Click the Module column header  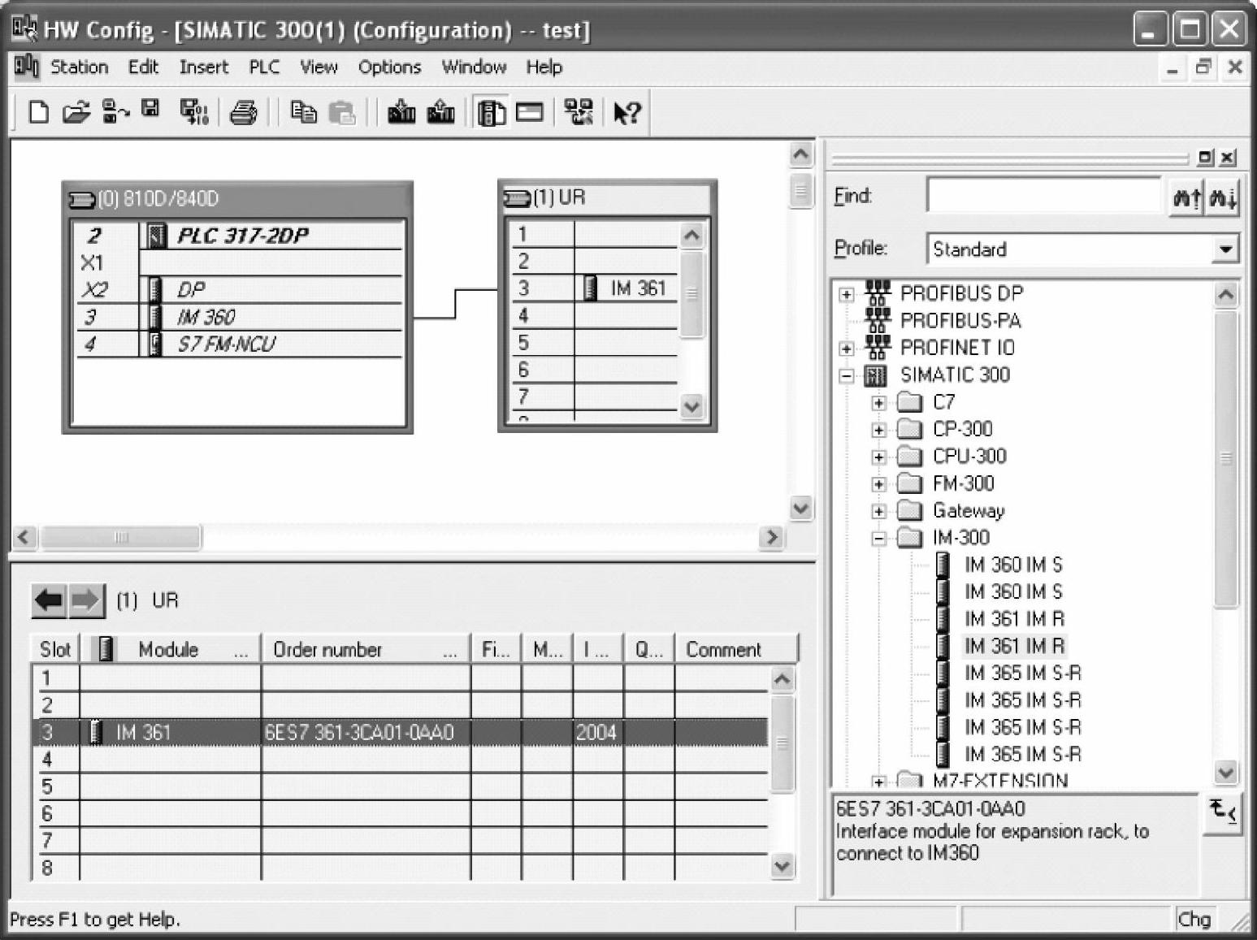click(x=171, y=649)
